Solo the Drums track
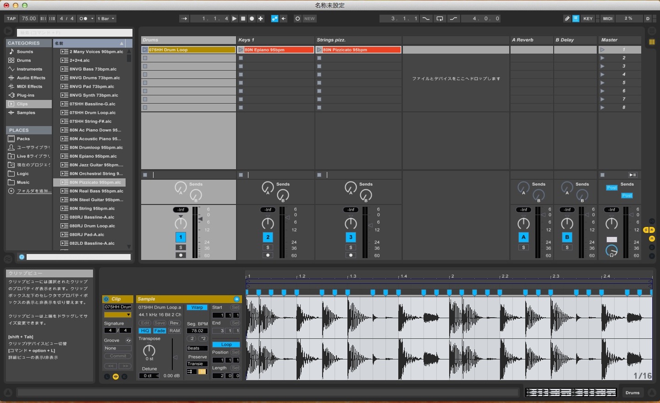 [181, 248]
